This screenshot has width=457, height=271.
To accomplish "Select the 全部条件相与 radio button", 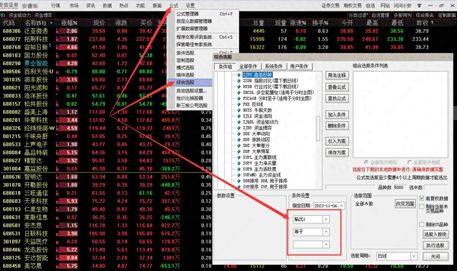I will (366, 162).
